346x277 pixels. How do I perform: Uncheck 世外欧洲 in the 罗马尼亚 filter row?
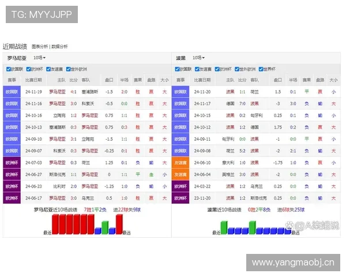tap(68, 69)
